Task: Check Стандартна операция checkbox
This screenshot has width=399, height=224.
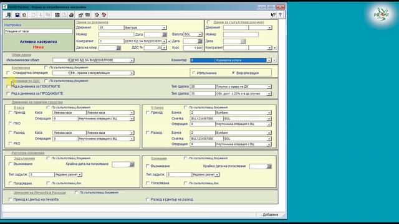Action: click(x=8, y=73)
